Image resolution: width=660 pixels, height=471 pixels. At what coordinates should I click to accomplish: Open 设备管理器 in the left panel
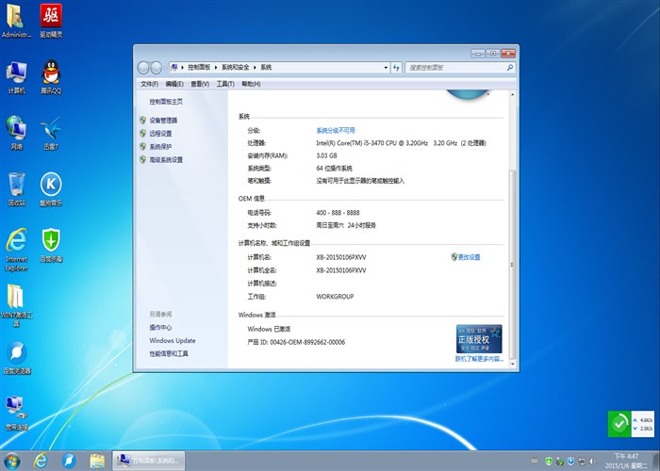[162, 121]
